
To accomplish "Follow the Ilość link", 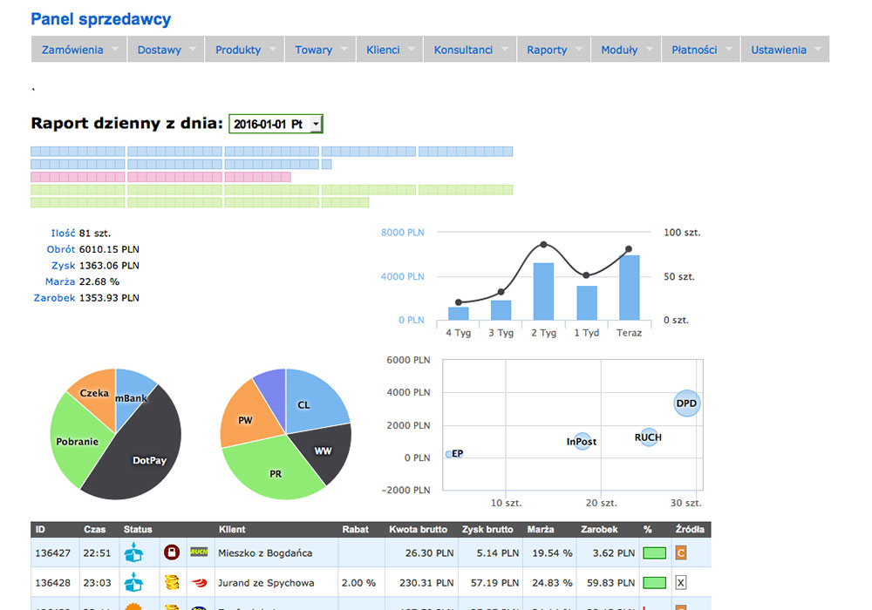I will tap(63, 234).
